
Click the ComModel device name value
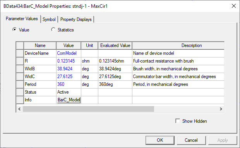tap(69, 53)
